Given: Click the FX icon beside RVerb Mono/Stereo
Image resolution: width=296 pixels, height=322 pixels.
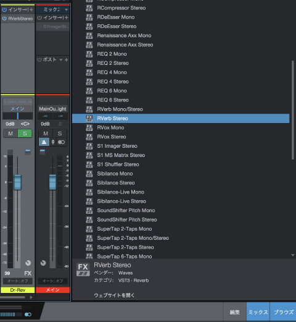Looking at the screenshot, I should click(x=89, y=109).
